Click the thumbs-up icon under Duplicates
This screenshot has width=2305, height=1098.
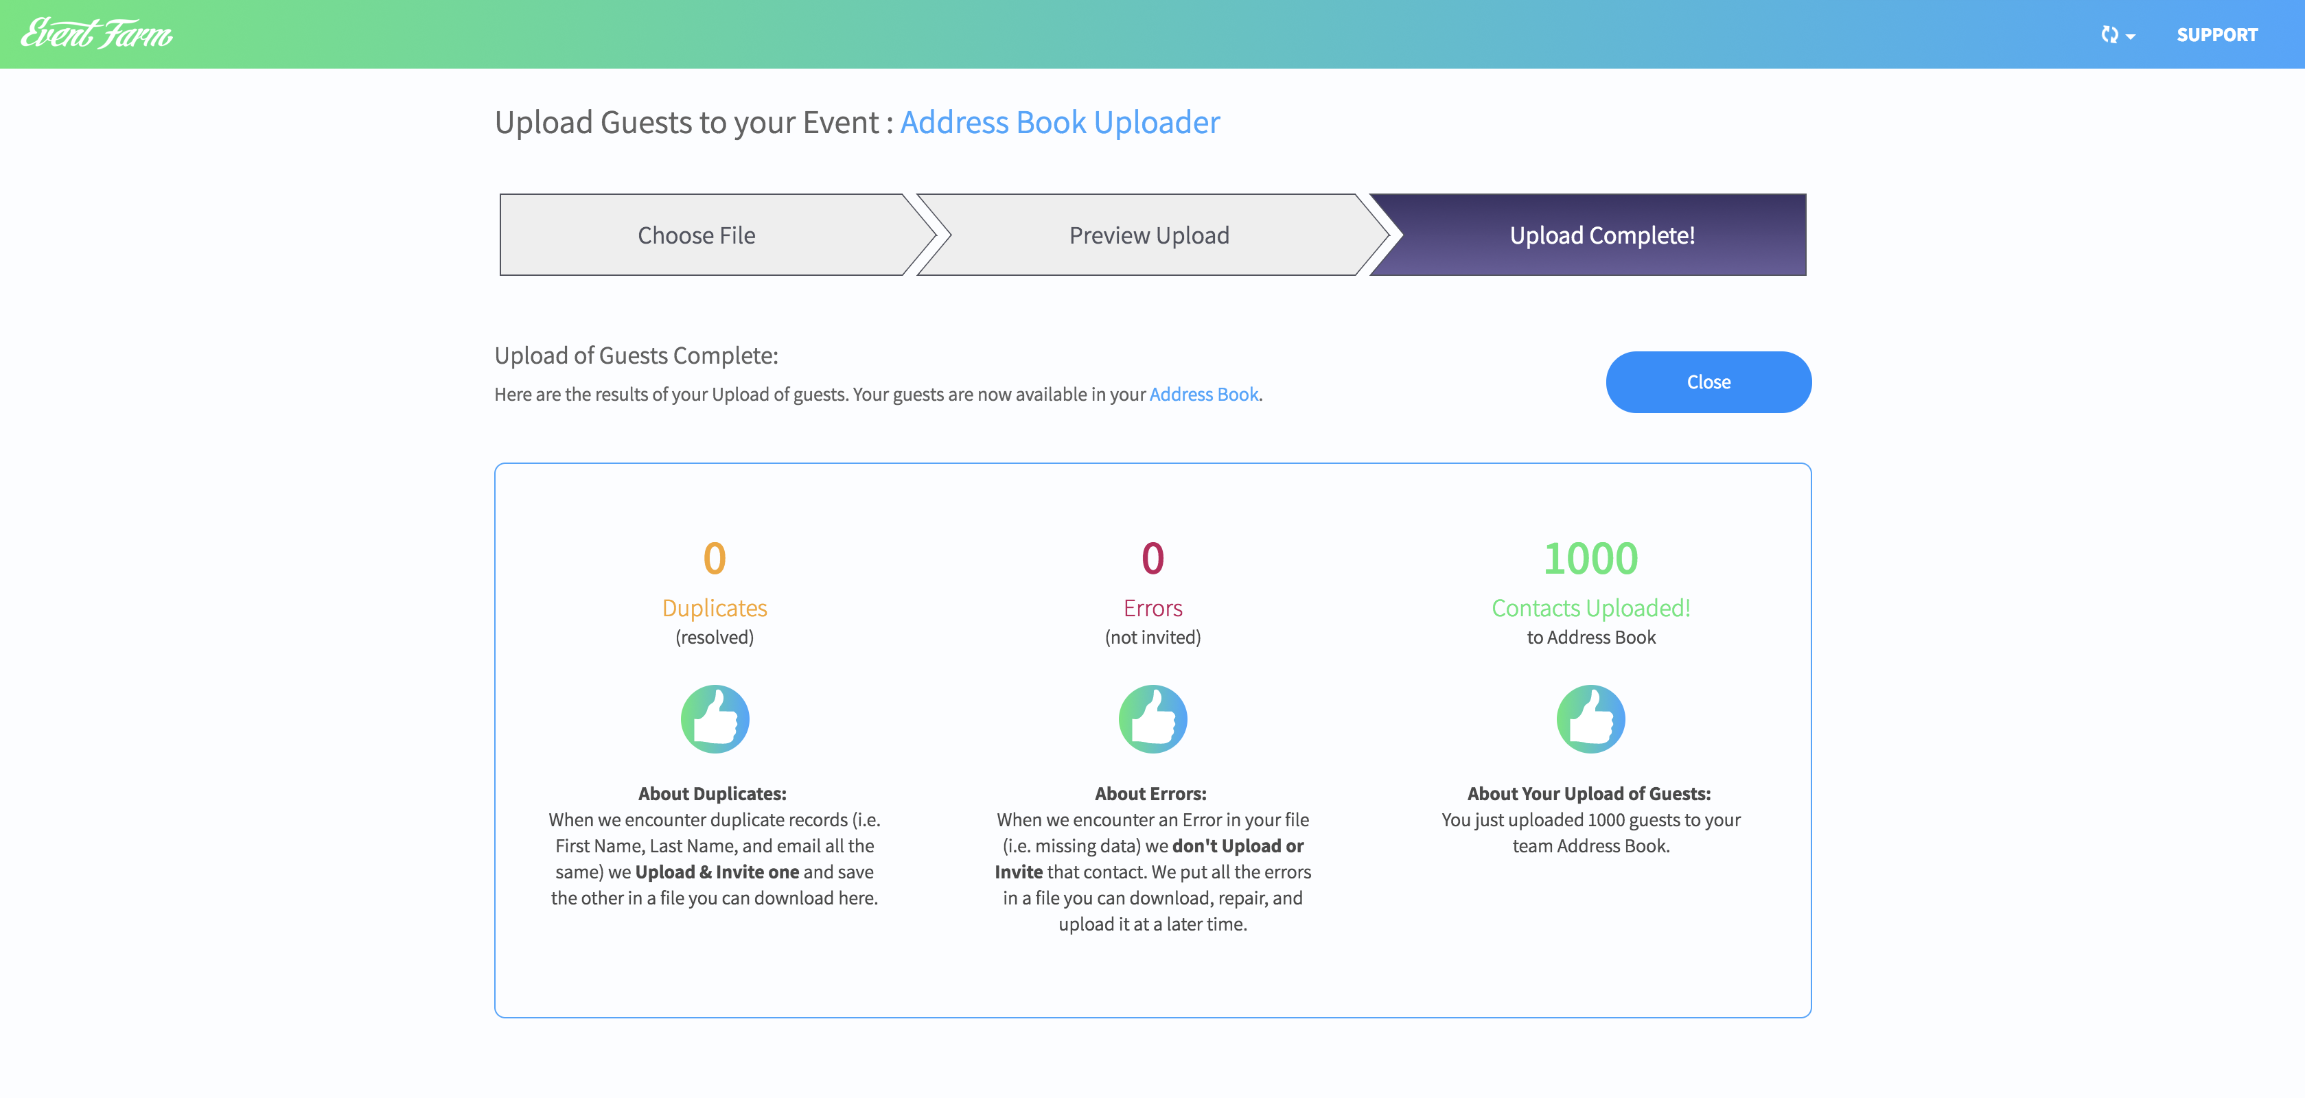pos(715,719)
